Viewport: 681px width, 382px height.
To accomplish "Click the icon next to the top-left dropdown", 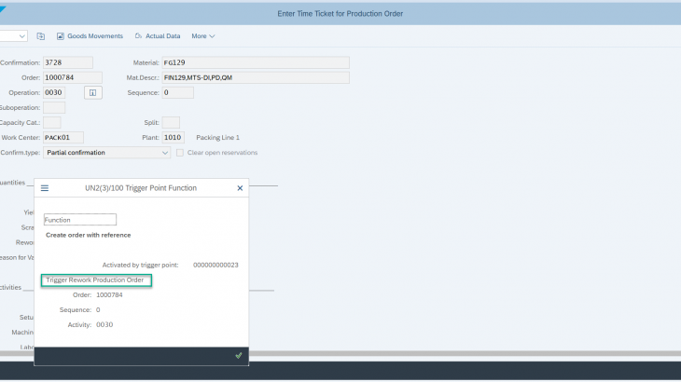I will (x=41, y=36).
